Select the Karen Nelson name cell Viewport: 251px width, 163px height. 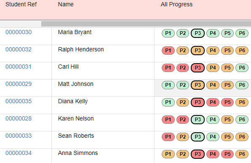click(x=103, y=123)
